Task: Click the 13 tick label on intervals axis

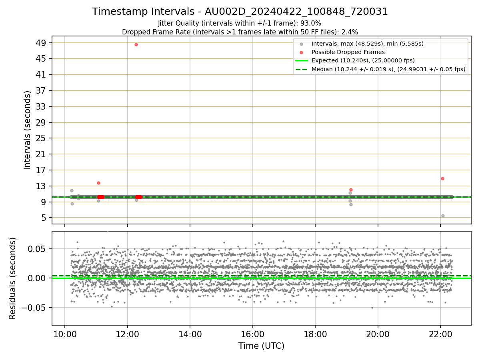Action: [41, 186]
